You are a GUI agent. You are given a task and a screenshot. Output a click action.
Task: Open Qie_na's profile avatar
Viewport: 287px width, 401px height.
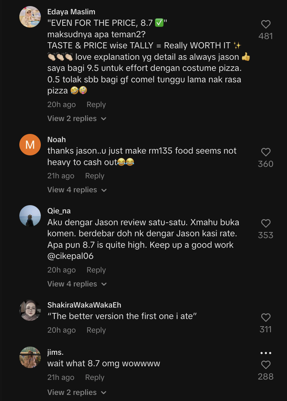coord(30,216)
